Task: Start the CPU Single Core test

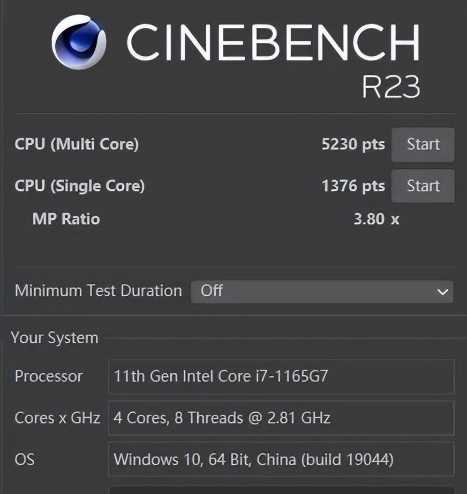Action: (x=423, y=186)
